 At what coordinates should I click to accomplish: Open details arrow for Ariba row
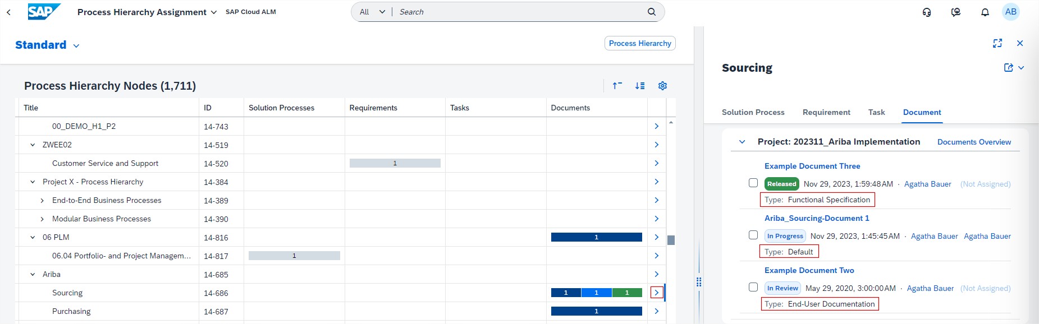click(x=656, y=274)
